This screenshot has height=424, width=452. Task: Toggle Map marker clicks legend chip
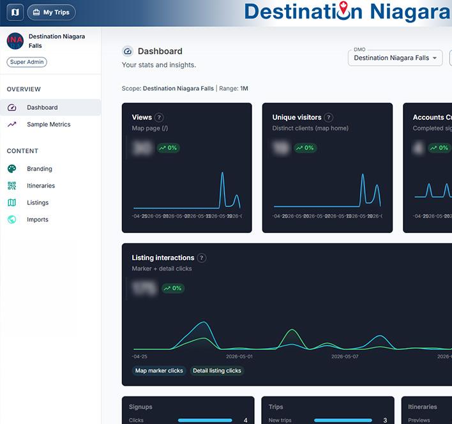[x=159, y=371]
